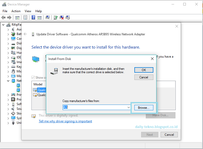Click OK in Install From Disk

tap(144, 70)
